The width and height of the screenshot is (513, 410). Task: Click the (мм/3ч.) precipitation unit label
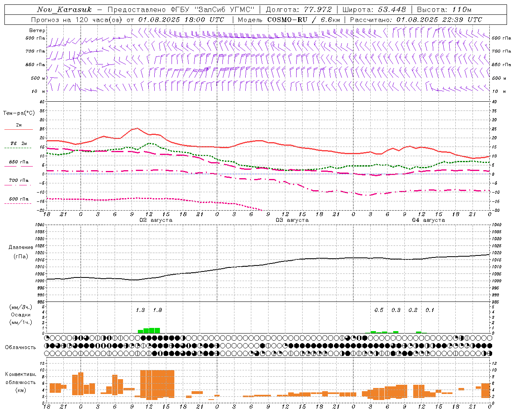21,307
